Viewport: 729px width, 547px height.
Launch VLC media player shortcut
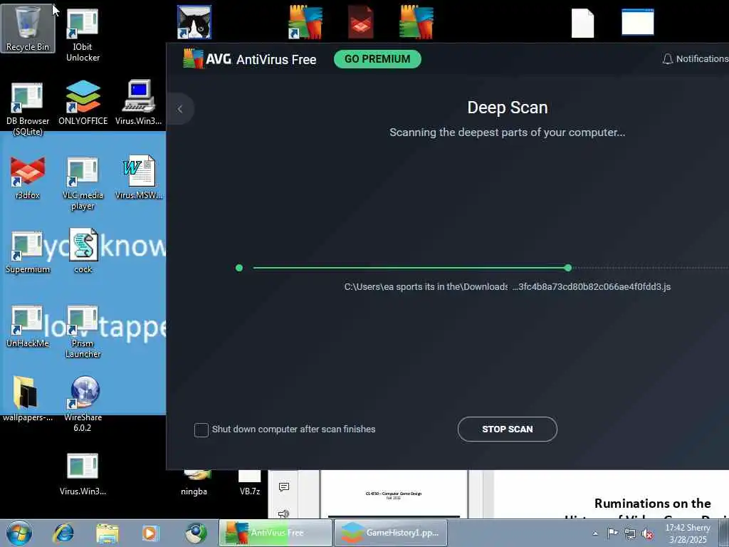point(83,183)
